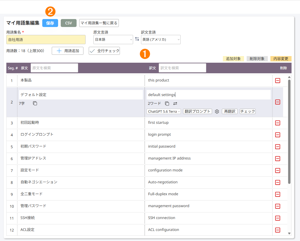Export with the CSV button
300x241 pixels.
tap(69, 23)
